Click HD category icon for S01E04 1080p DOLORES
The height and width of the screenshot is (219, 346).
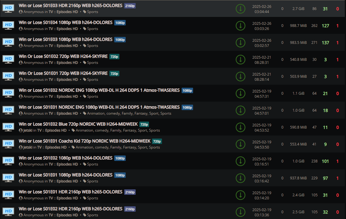point(8,26)
